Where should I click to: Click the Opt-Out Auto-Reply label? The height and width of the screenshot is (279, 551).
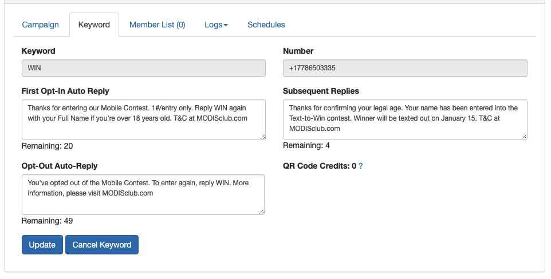60,166
